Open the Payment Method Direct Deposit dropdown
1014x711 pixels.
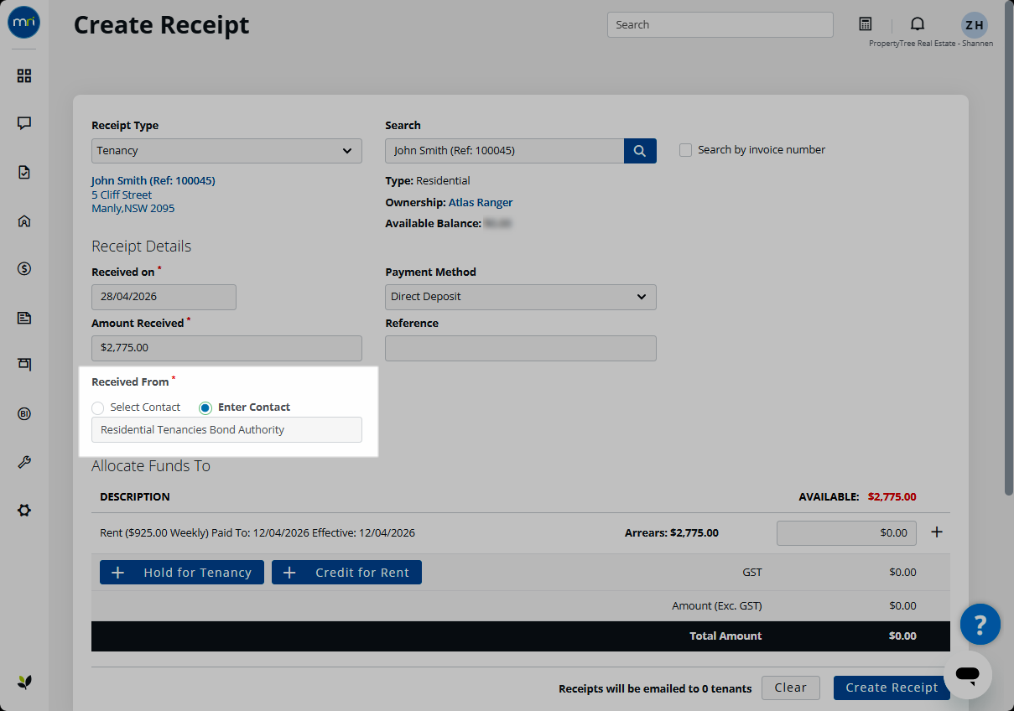tap(521, 297)
